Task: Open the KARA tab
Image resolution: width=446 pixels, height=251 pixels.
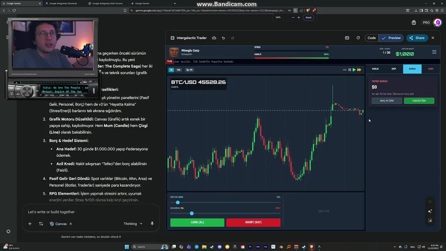Action: pyautogui.click(x=431, y=69)
